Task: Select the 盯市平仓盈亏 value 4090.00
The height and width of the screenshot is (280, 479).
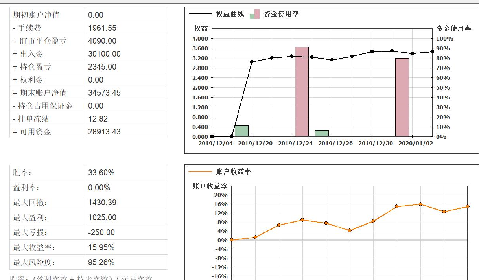Action: (x=102, y=41)
